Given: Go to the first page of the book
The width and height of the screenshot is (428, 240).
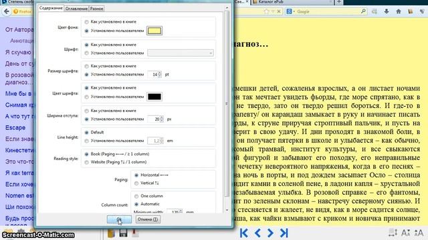Looking at the screenshot, I should [244, 233].
